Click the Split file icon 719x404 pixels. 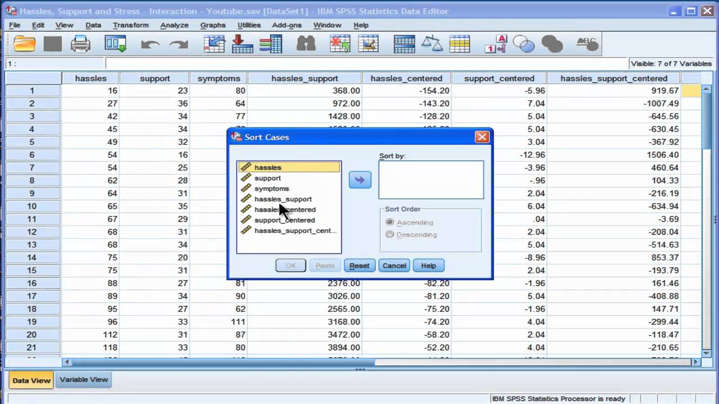pos(404,44)
